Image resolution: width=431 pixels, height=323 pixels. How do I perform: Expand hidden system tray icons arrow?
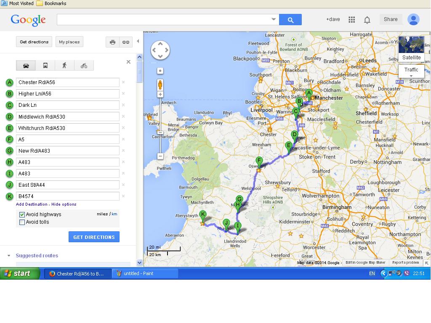[x=383, y=273]
